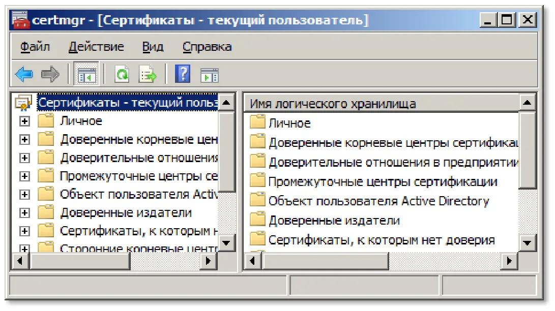555x311 pixels.
Task: Expand the Доверительные отношения tree node
Action: 24,158
